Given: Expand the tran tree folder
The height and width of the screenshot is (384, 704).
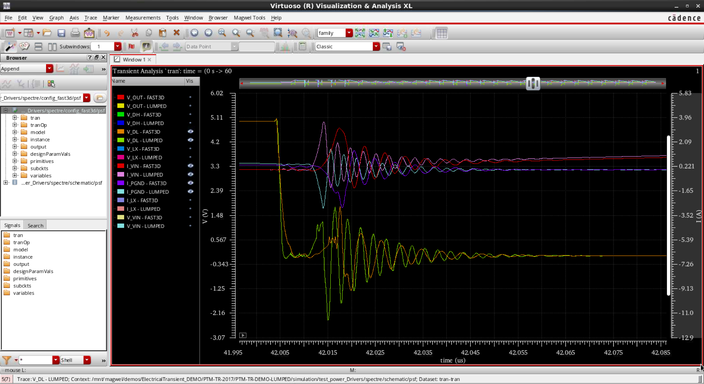Looking at the screenshot, I should click(x=15, y=118).
